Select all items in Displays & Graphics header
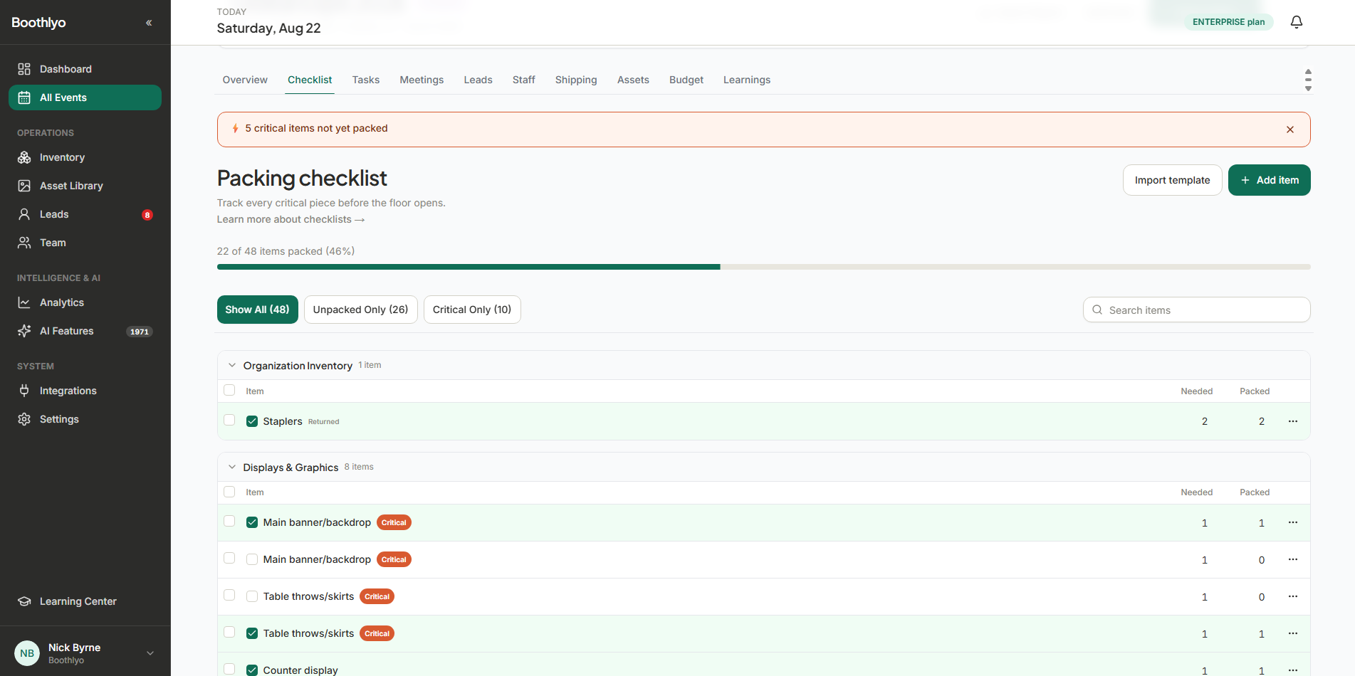 point(229,492)
